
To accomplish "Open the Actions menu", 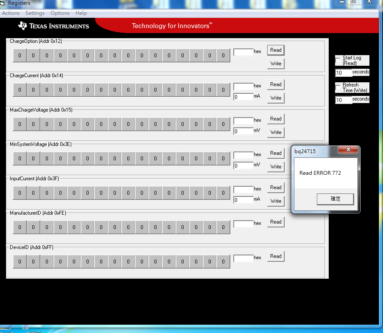I will (11, 13).
